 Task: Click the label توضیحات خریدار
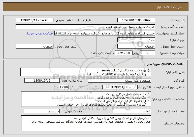click(174, 123)
